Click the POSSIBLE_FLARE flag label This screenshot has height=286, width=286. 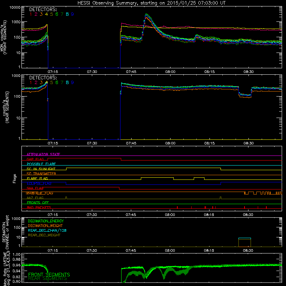point(41,164)
